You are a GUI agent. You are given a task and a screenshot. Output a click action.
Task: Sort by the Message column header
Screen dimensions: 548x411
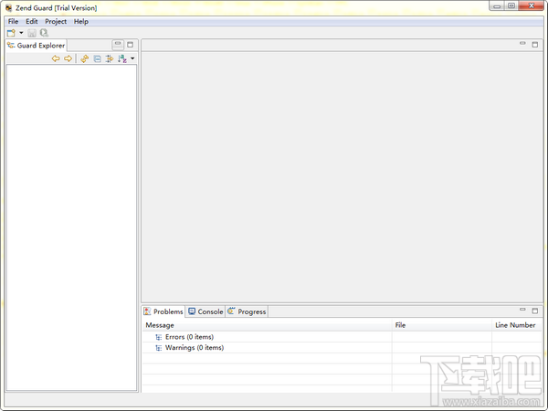pos(267,325)
